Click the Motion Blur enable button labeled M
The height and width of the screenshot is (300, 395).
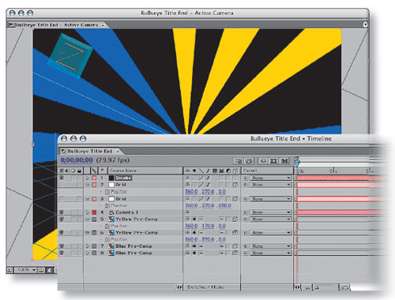click(284, 161)
